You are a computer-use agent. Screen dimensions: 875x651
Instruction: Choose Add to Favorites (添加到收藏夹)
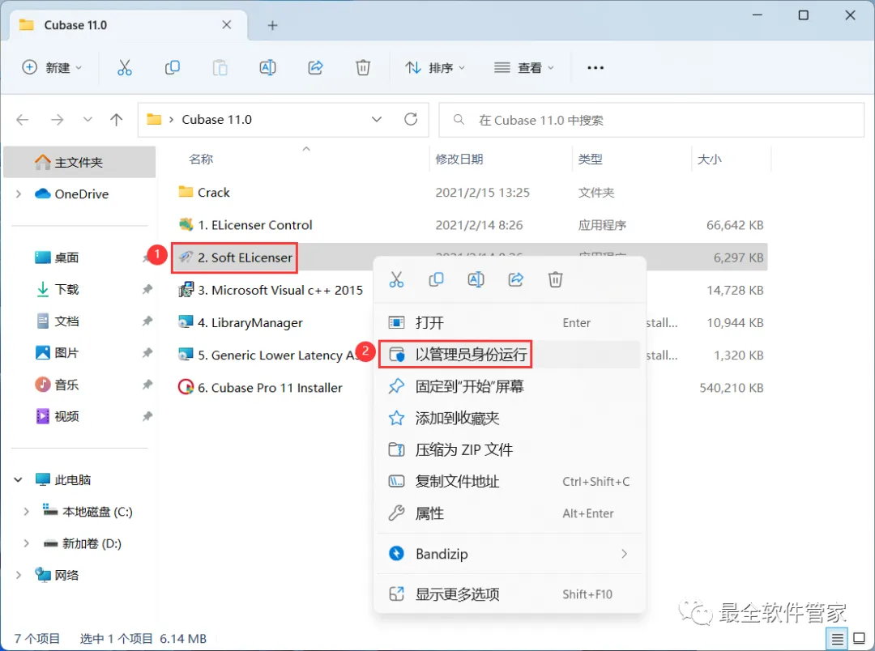[509, 418]
